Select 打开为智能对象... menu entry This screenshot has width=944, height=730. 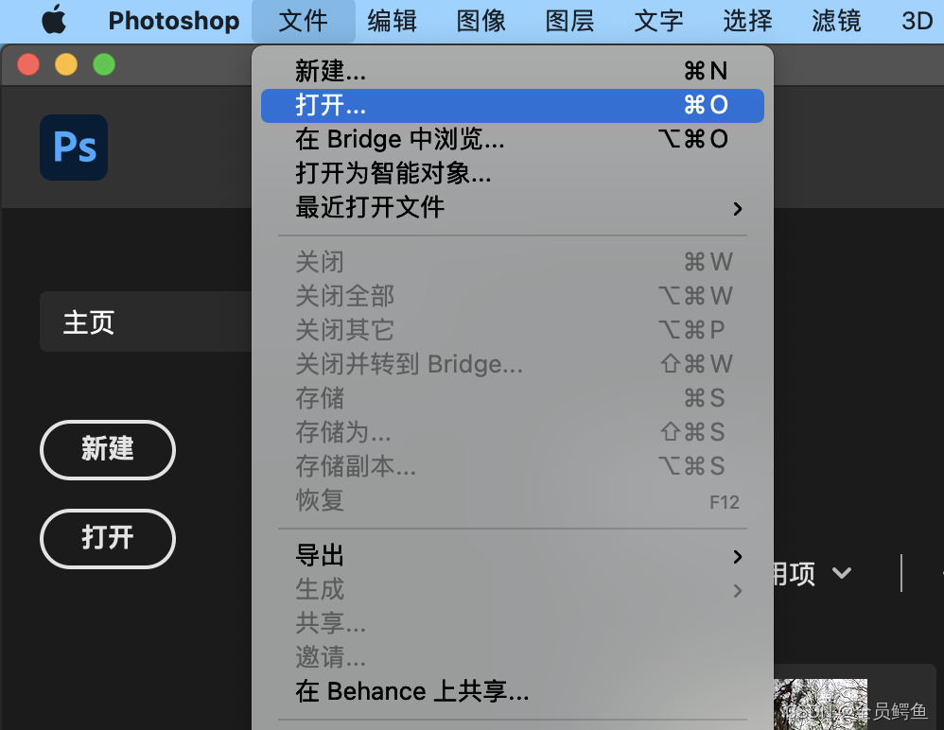tap(513, 173)
